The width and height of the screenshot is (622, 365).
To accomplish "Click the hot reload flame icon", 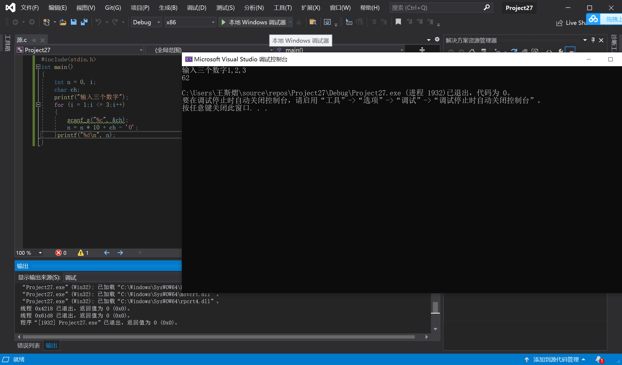I will 299,22.
